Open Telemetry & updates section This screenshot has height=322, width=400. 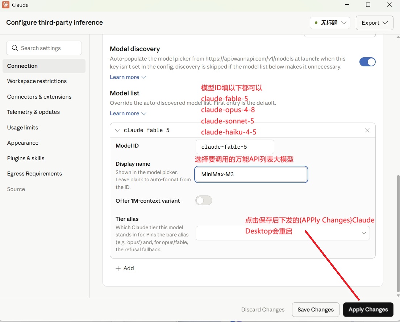(33, 112)
